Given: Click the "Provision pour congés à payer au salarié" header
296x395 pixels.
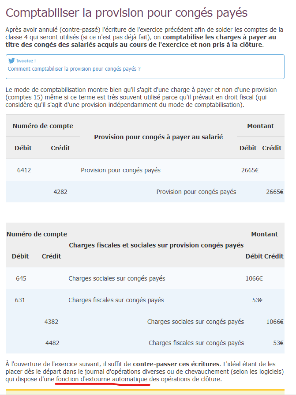Looking at the screenshot, I should tap(158, 137).
